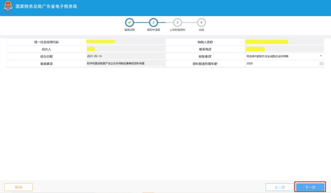Click the 税务事项 label
This screenshot has width=331, height=193.
[x=205, y=56]
